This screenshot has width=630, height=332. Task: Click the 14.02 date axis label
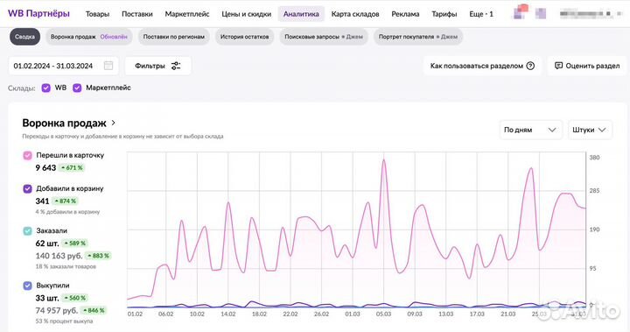click(x=227, y=314)
